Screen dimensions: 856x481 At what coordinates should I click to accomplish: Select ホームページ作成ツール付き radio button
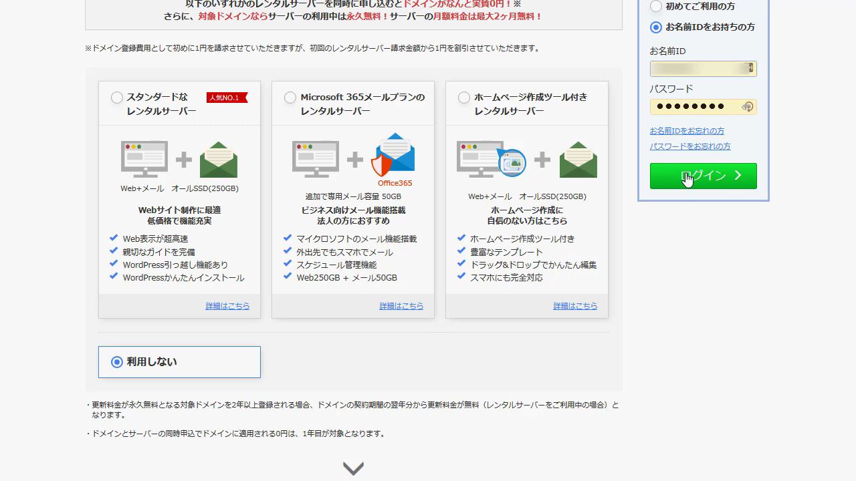(464, 98)
